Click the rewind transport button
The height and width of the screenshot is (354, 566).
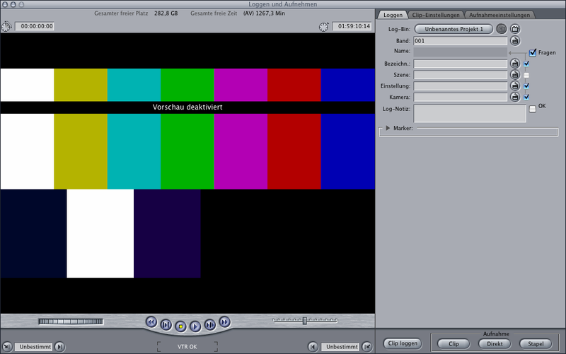coord(151,321)
